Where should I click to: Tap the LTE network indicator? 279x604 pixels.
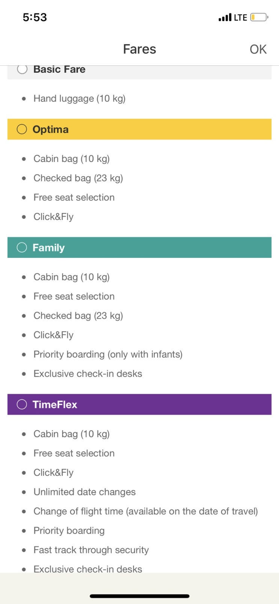240,17
